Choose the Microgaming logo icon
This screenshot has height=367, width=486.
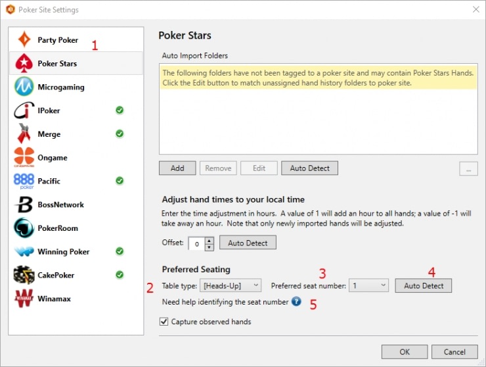click(24, 87)
